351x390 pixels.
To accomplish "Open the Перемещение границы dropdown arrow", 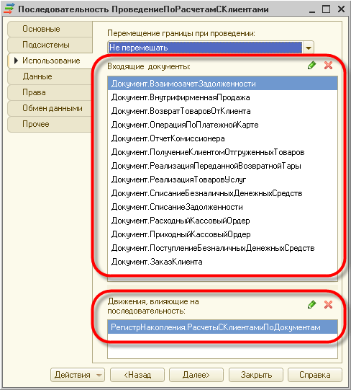I will [309, 48].
